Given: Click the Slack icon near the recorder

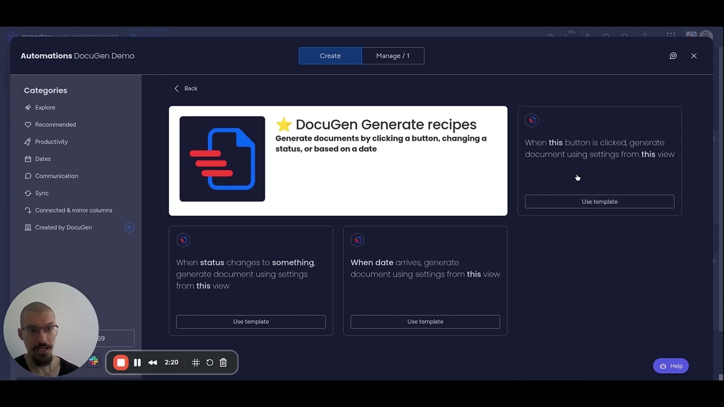Looking at the screenshot, I should pos(94,361).
